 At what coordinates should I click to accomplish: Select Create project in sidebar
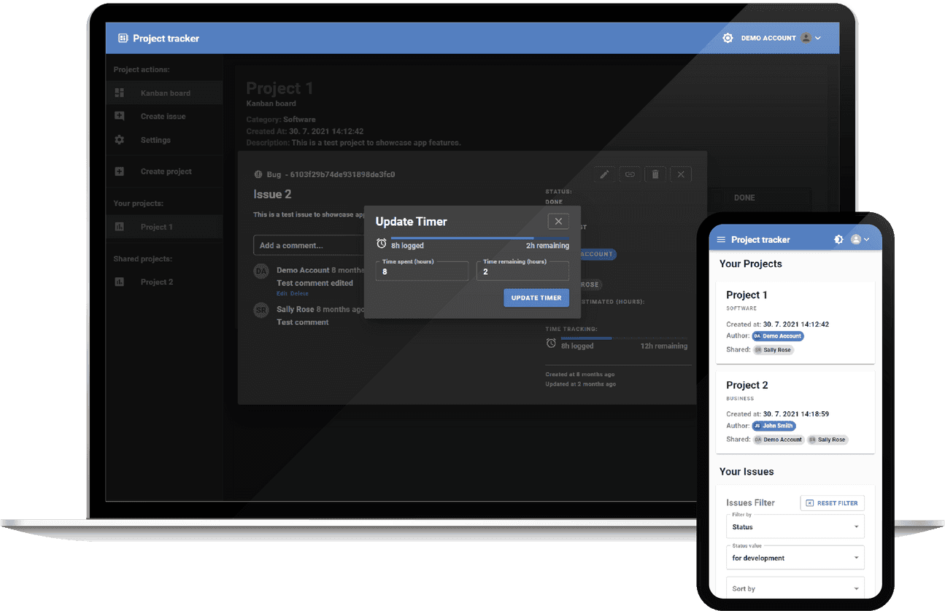click(x=166, y=172)
